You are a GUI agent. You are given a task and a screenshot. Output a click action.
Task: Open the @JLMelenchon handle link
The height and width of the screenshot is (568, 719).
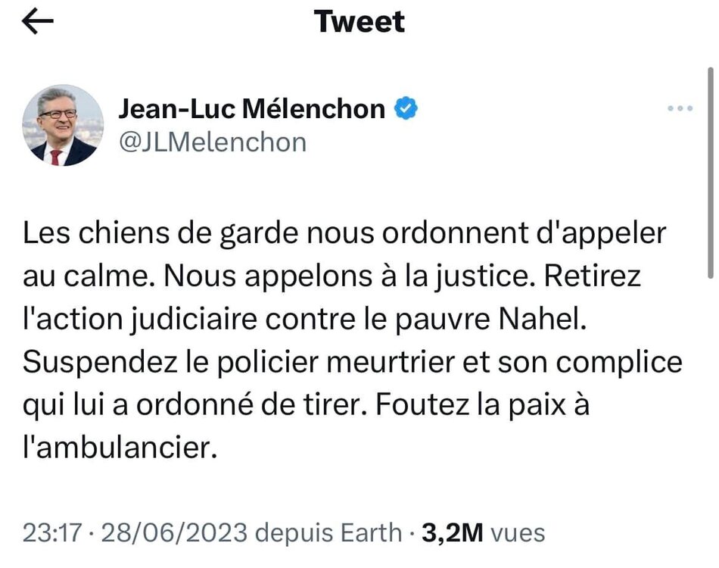pyautogui.click(x=212, y=142)
